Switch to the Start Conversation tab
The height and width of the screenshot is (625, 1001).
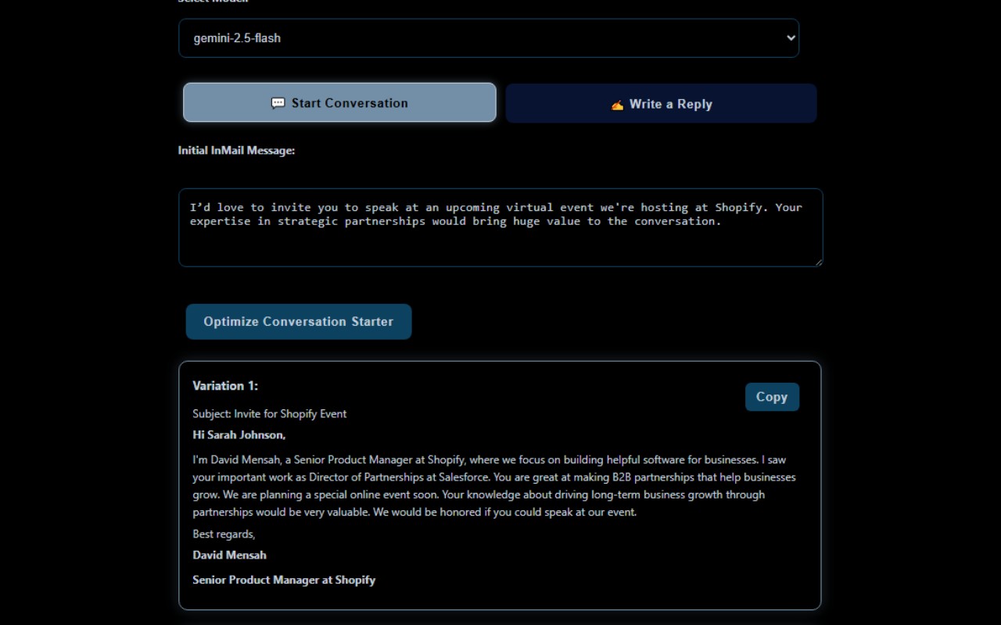[x=339, y=102]
